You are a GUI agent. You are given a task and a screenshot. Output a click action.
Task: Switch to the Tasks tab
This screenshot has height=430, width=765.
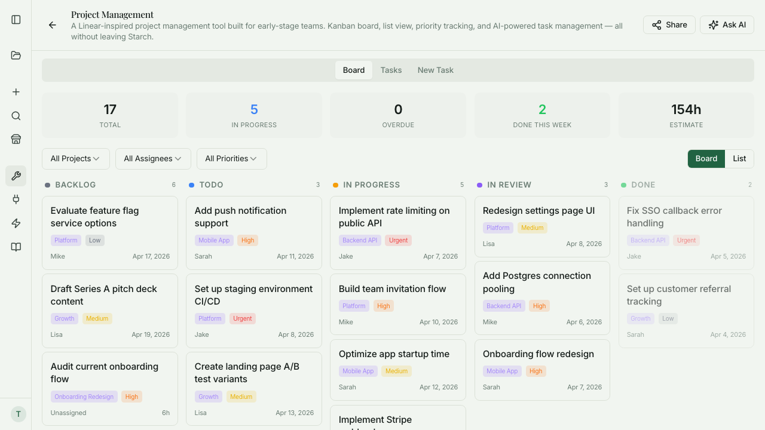pyautogui.click(x=391, y=70)
